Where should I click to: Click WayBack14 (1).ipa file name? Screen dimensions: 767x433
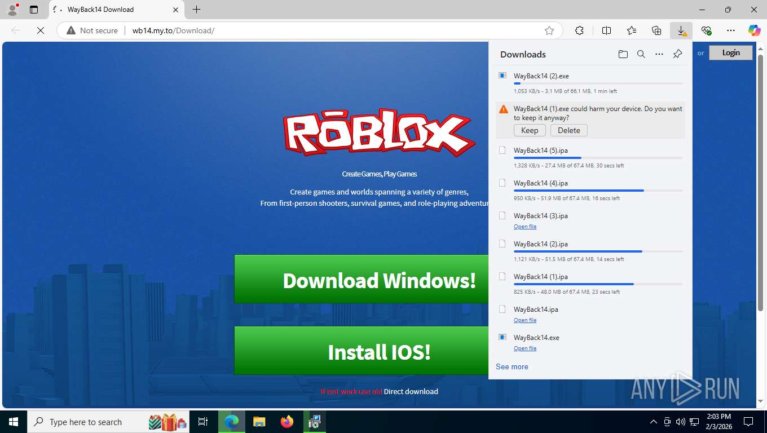[541, 277]
